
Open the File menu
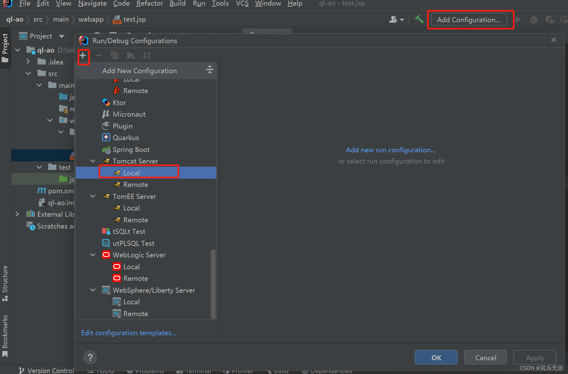pos(25,3)
